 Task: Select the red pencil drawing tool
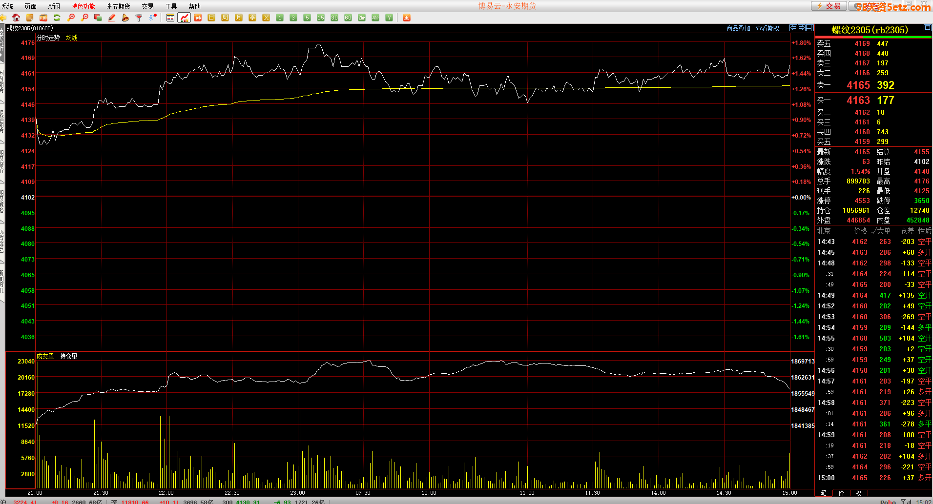coord(112,18)
